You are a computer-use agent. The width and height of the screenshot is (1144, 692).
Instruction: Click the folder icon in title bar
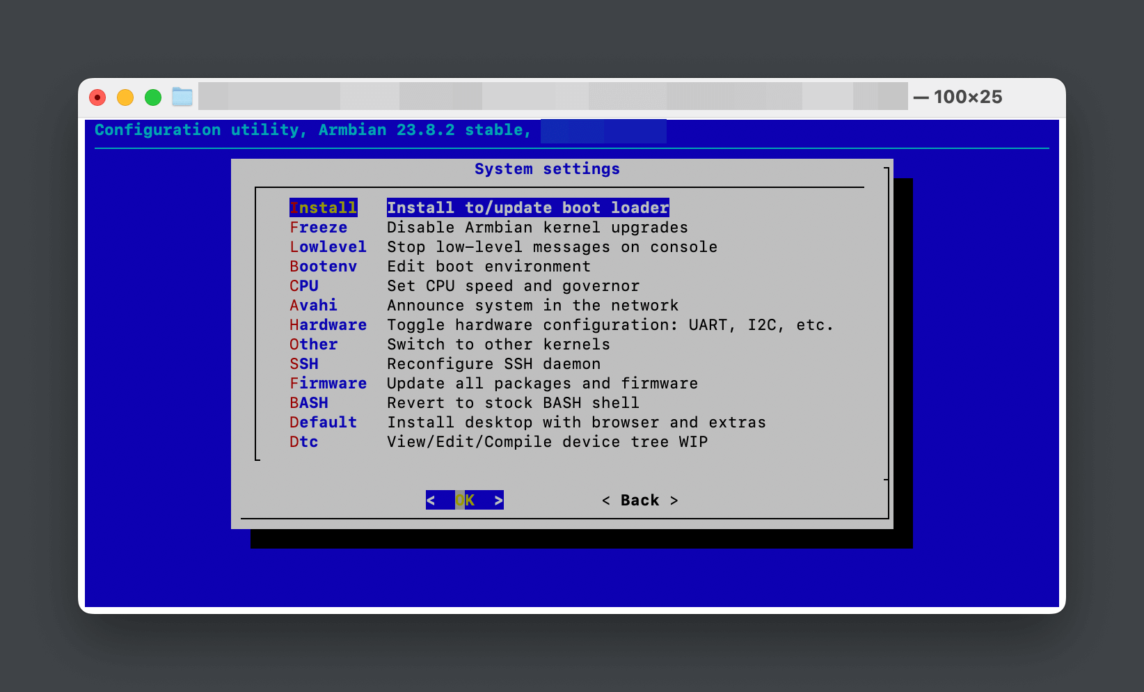pyautogui.click(x=182, y=97)
